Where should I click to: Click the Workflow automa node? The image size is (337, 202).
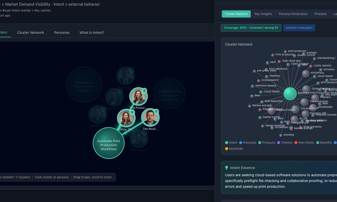pos(252,86)
